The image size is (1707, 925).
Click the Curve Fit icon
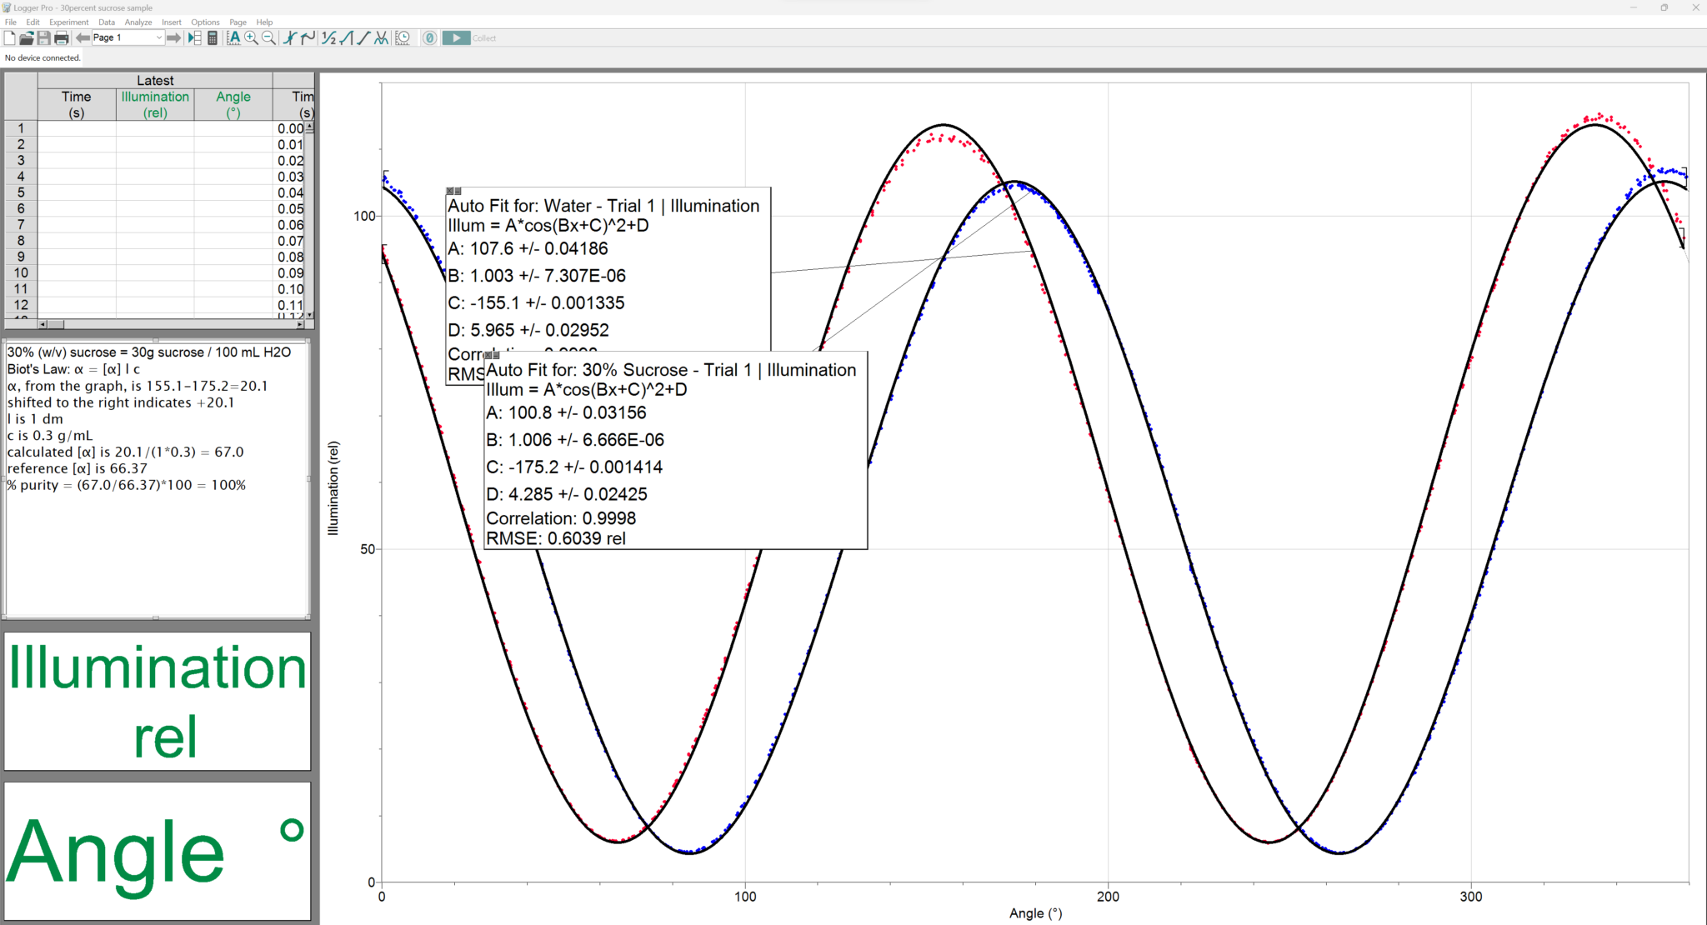tap(381, 37)
